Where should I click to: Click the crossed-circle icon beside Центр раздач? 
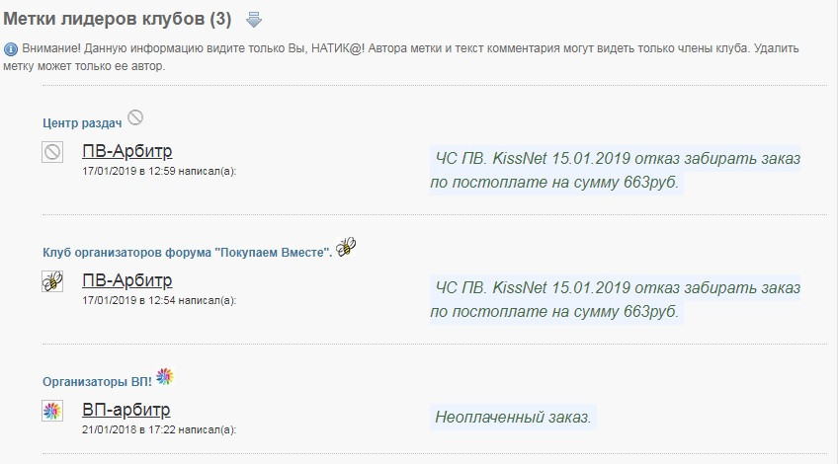point(135,116)
